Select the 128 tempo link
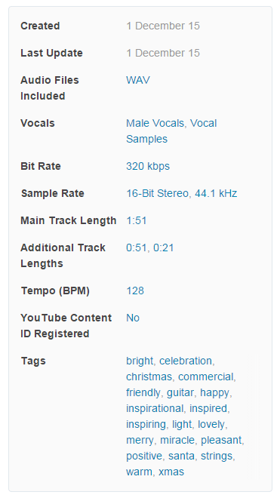The width and height of the screenshot is (280, 498). [135, 290]
